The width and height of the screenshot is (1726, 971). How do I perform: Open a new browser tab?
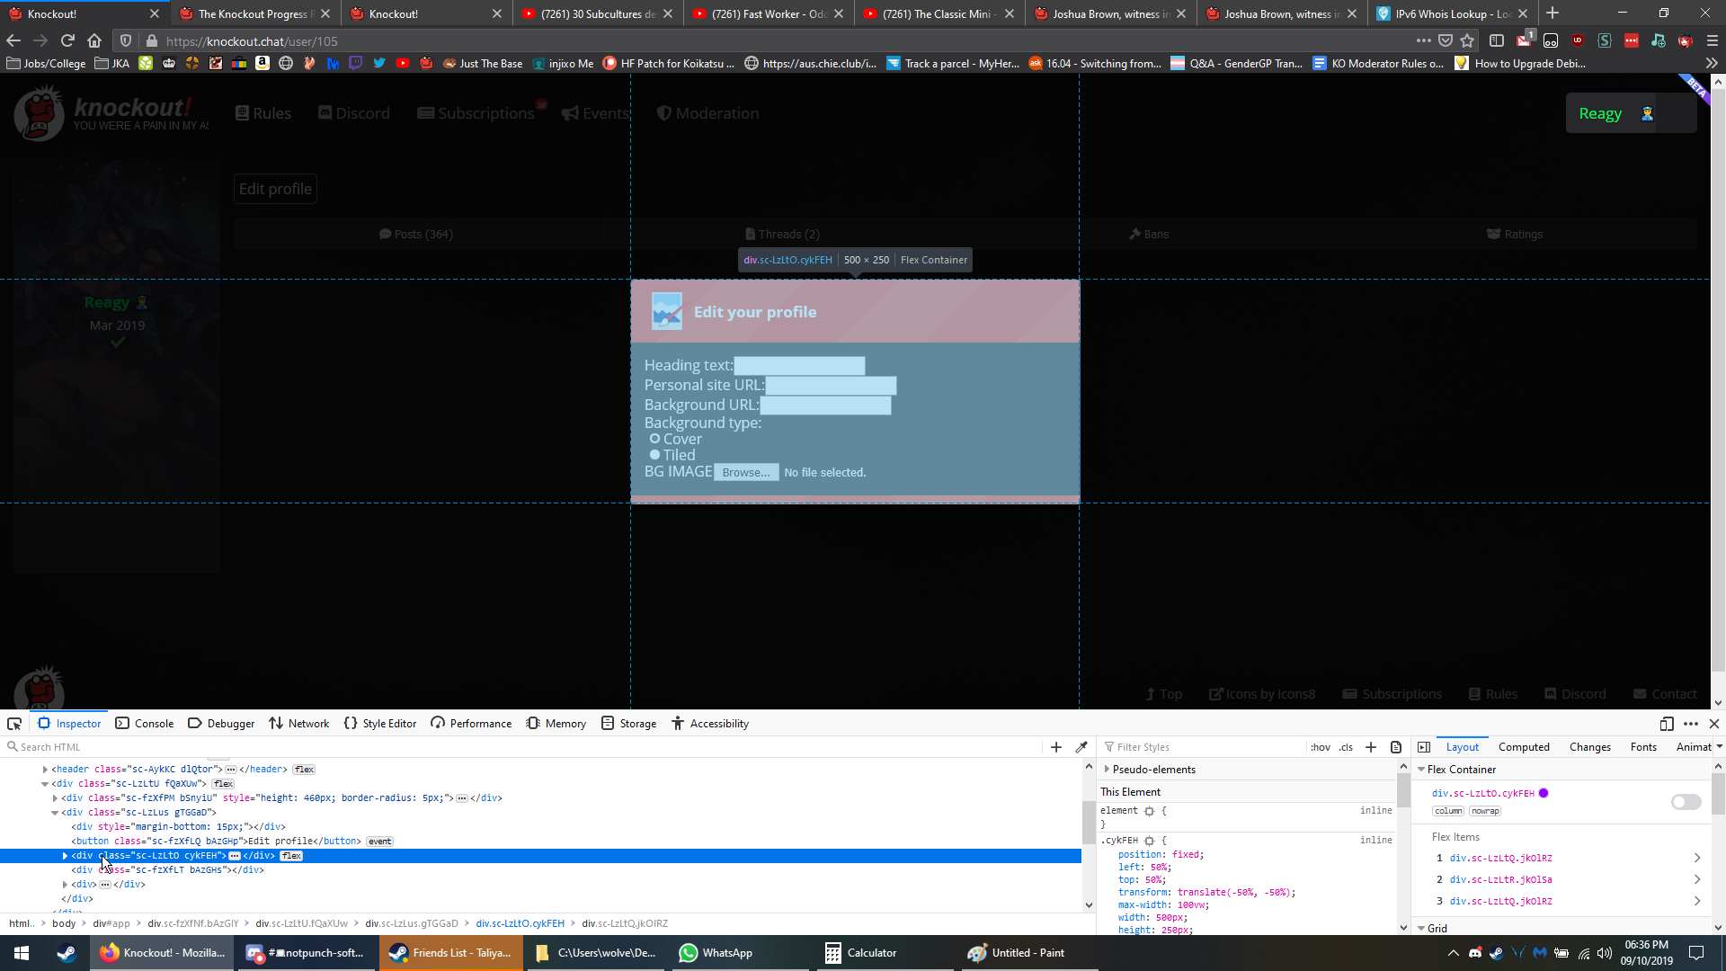pos(1553,13)
